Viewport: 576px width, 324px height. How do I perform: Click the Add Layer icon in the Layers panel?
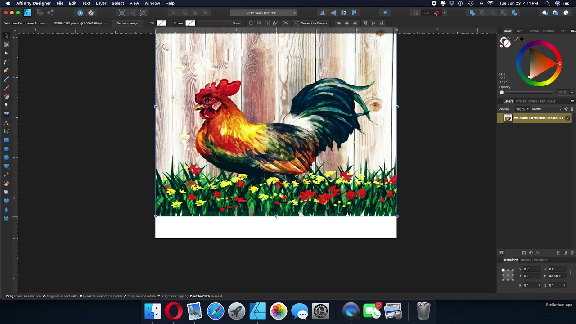pyautogui.click(x=558, y=252)
